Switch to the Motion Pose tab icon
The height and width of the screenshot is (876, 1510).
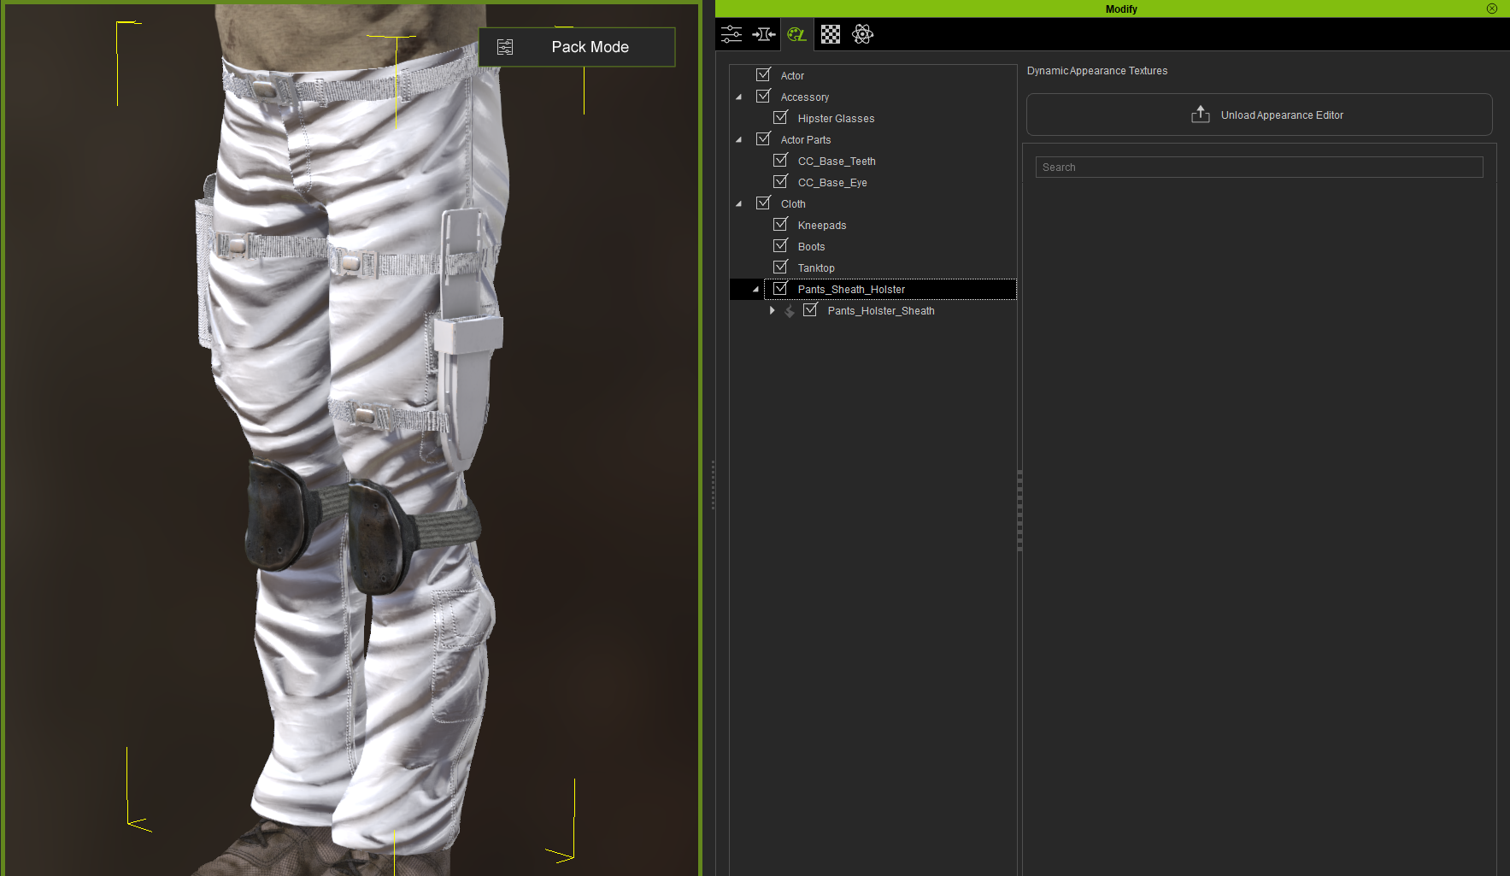pyautogui.click(x=764, y=34)
